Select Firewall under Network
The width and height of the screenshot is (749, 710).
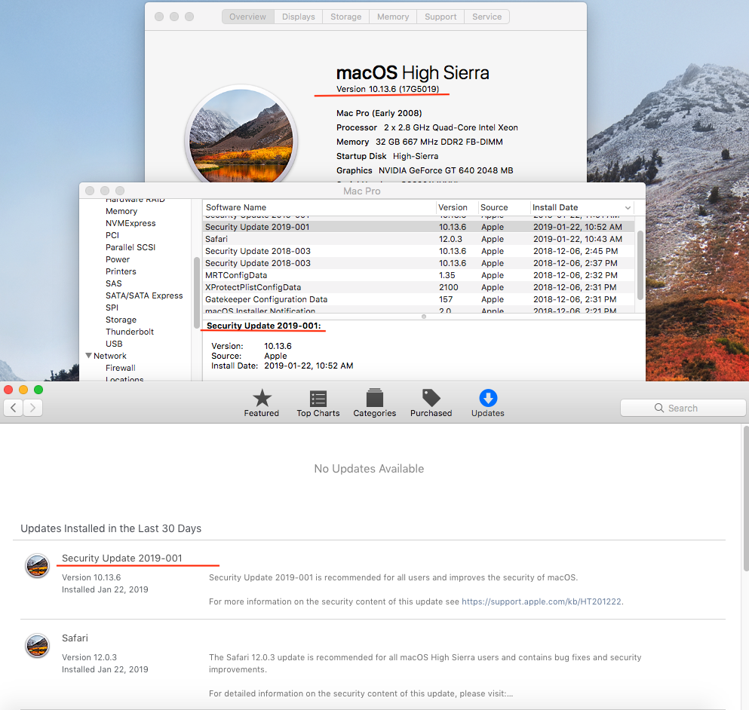121,368
